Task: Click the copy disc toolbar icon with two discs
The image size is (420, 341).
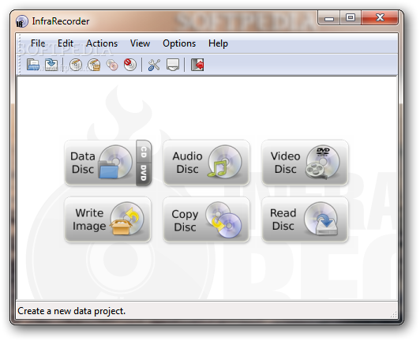Action: click(112, 65)
